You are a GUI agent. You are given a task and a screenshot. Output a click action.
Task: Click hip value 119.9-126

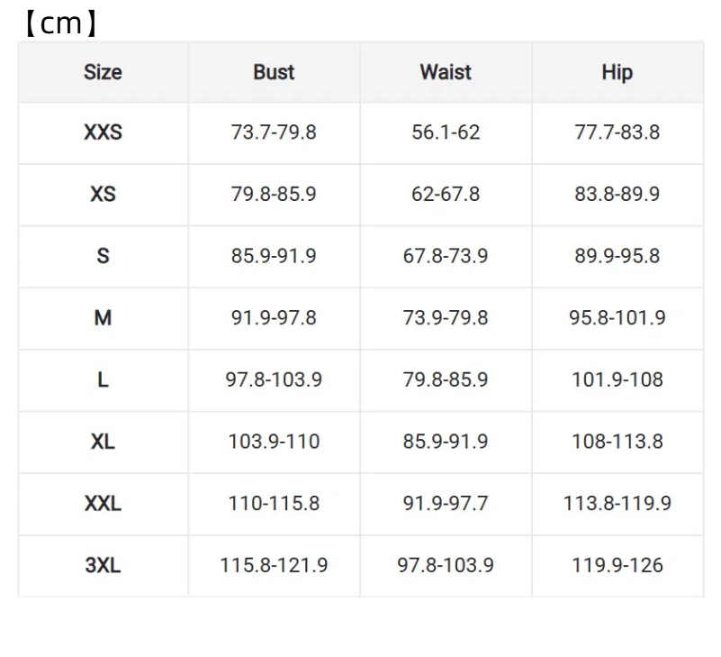click(617, 565)
